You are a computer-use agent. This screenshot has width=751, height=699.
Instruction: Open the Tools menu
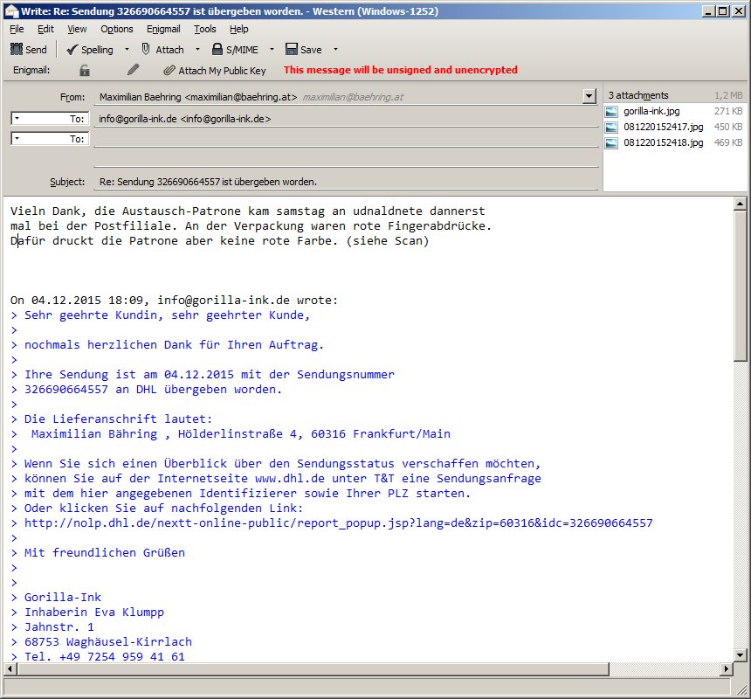tap(205, 29)
